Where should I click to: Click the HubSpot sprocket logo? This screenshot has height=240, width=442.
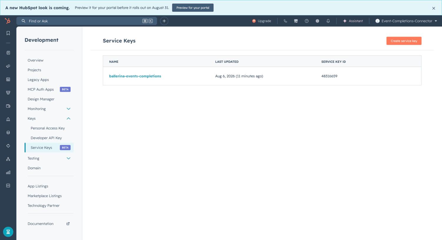pyautogui.click(x=8, y=21)
